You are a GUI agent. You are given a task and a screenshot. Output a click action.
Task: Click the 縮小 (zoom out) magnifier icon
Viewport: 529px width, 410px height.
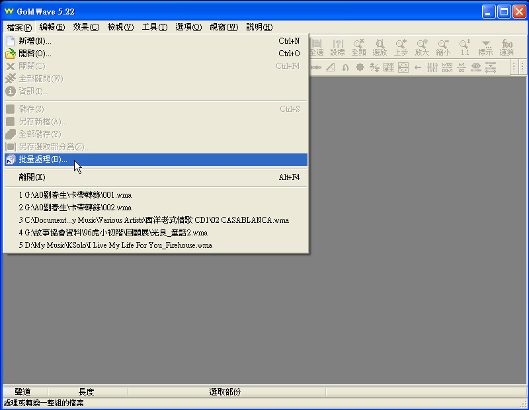pyautogui.click(x=443, y=46)
